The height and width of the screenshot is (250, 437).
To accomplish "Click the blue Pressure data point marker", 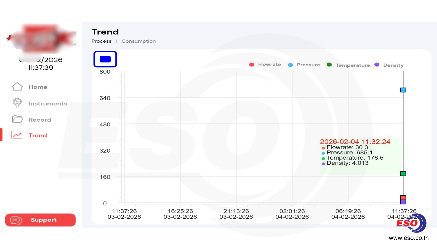I will pos(403,90).
